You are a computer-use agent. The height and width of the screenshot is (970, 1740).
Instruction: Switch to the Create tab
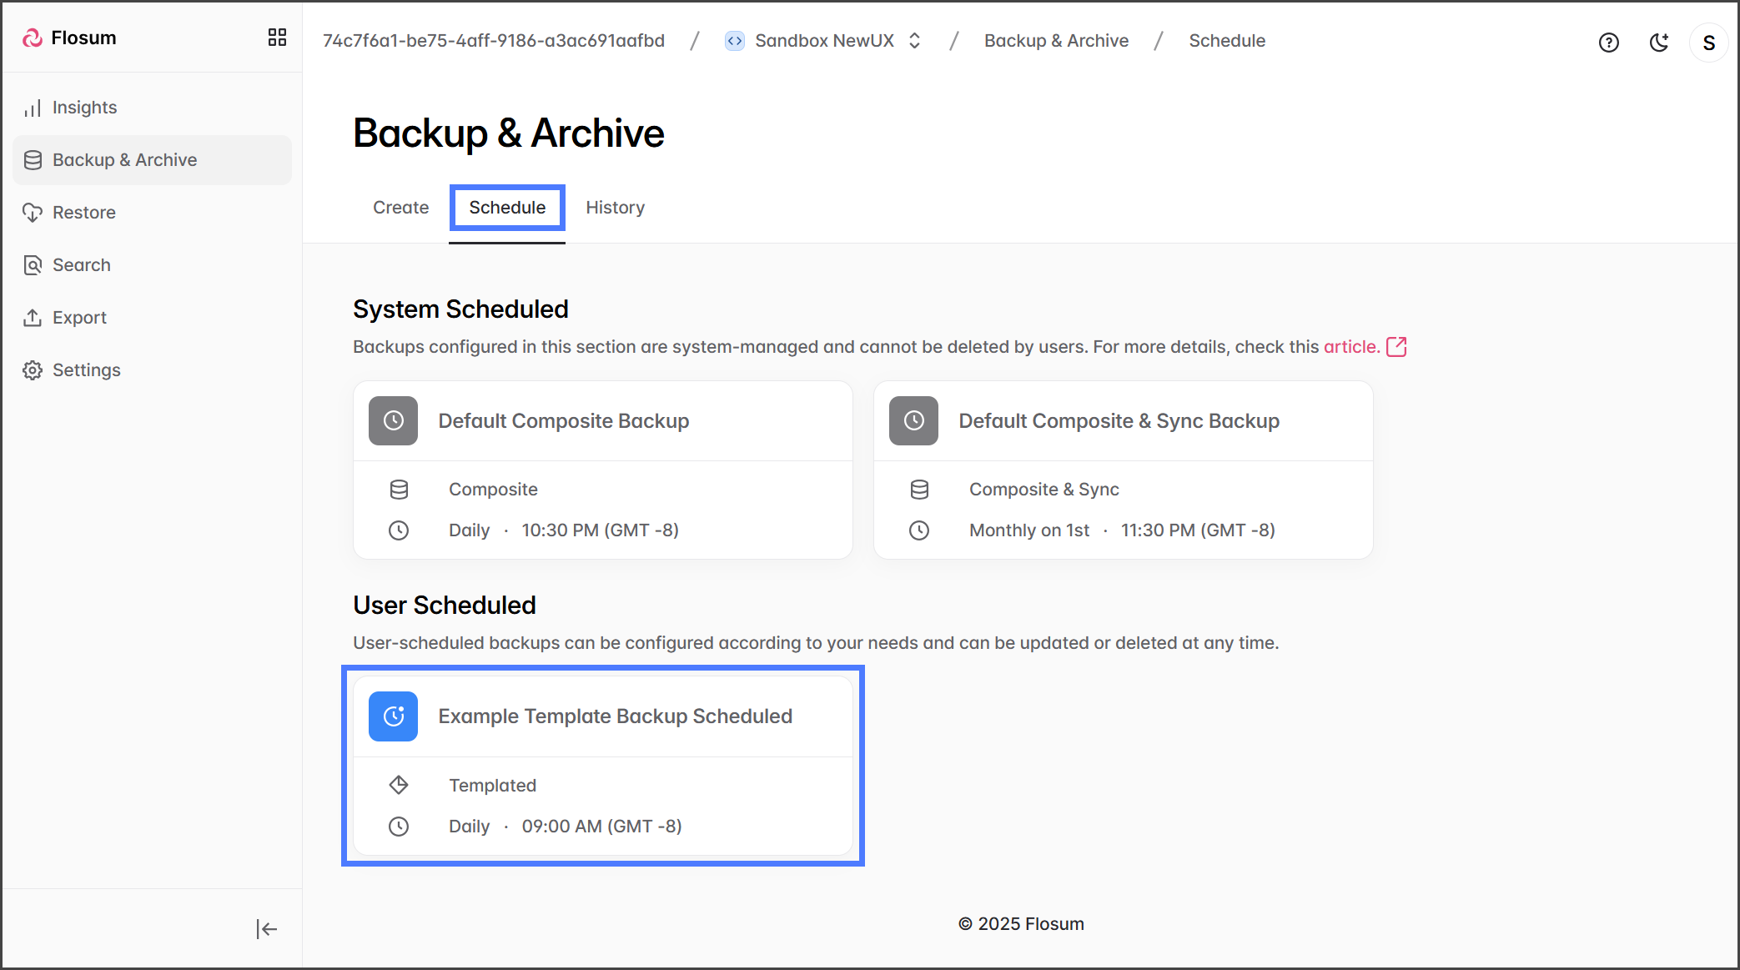[400, 208]
